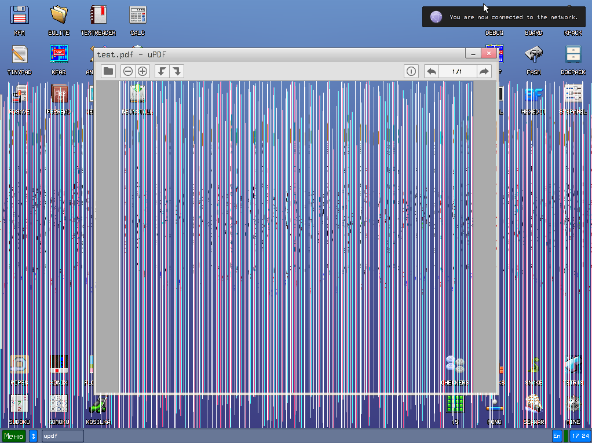The width and height of the screenshot is (592, 443).
Task: Select the updf taskbar entry
Action: click(63, 436)
